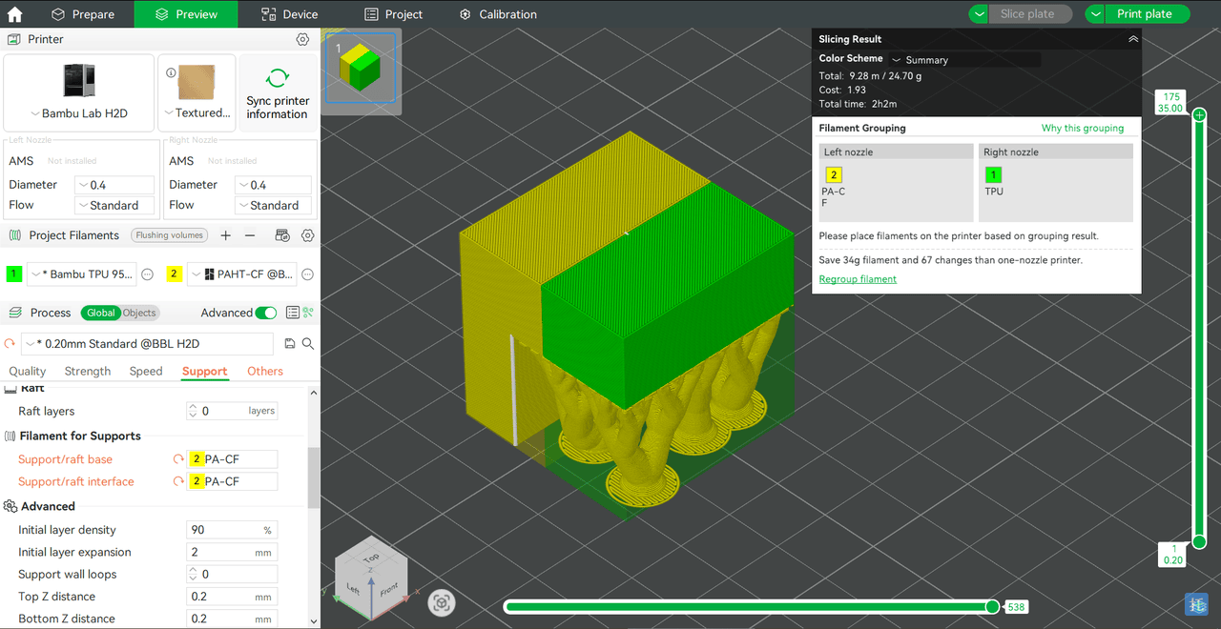1221x629 pixels.
Task: Click horizontal move slider handle at 538
Action: click(x=992, y=607)
